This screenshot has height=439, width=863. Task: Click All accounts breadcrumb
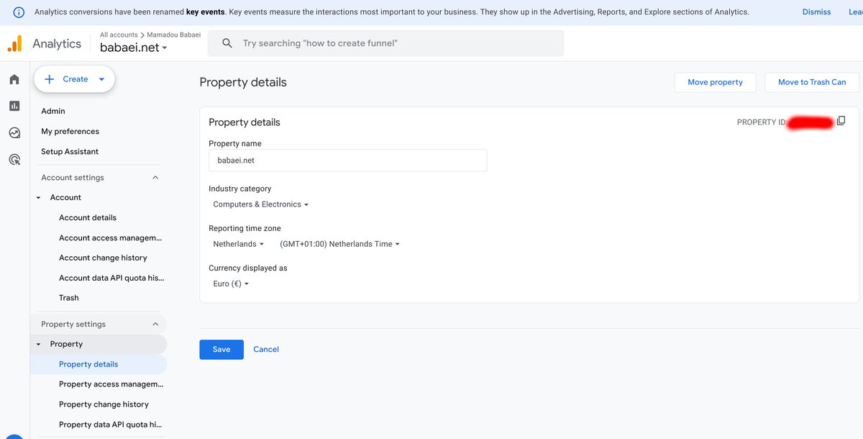tap(119, 35)
